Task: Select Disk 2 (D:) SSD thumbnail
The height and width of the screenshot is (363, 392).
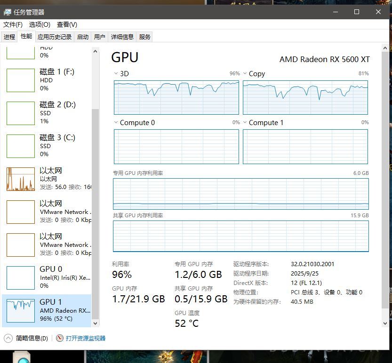Action: [21, 113]
